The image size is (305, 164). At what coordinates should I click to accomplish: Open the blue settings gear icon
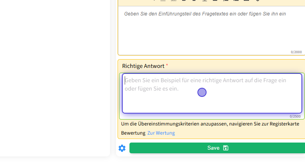click(122, 148)
